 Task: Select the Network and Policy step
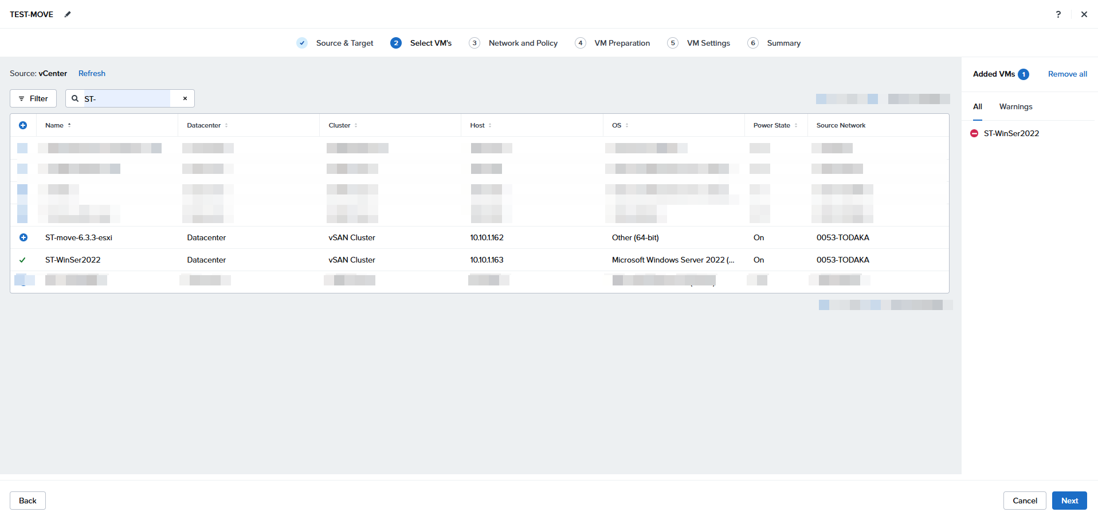pos(513,43)
